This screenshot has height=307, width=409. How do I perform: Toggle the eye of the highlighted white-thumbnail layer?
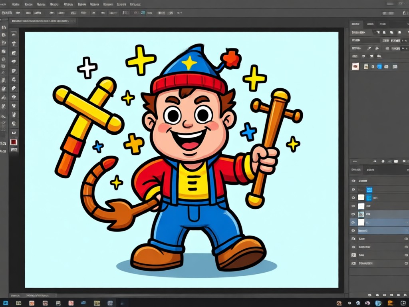[353, 222]
